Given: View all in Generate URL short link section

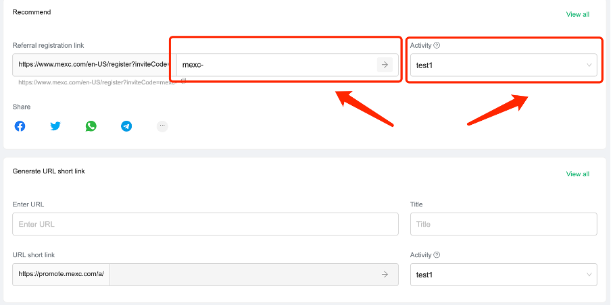Looking at the screenshot, I should (x=577, y=174).
